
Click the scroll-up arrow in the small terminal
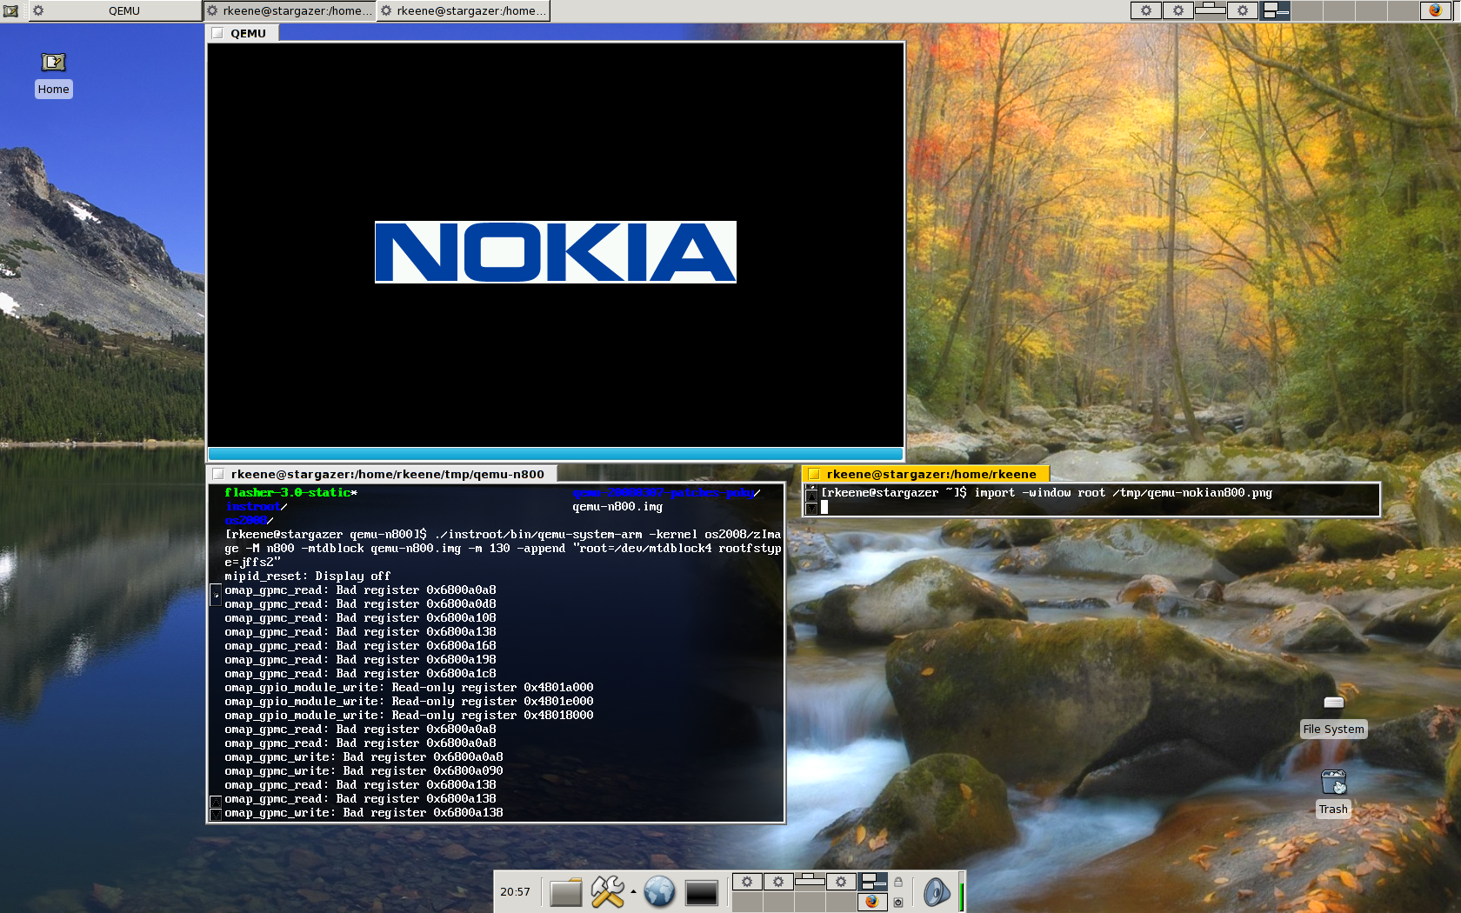[x=811, y=494]
